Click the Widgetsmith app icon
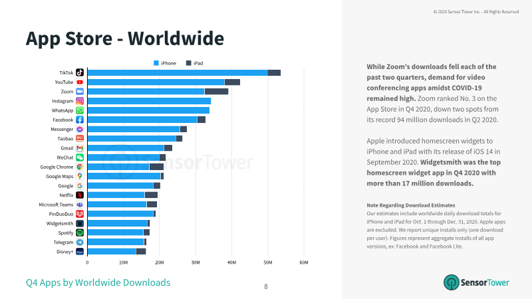This screenshot has width=532, height=299. tap(80, 223)
